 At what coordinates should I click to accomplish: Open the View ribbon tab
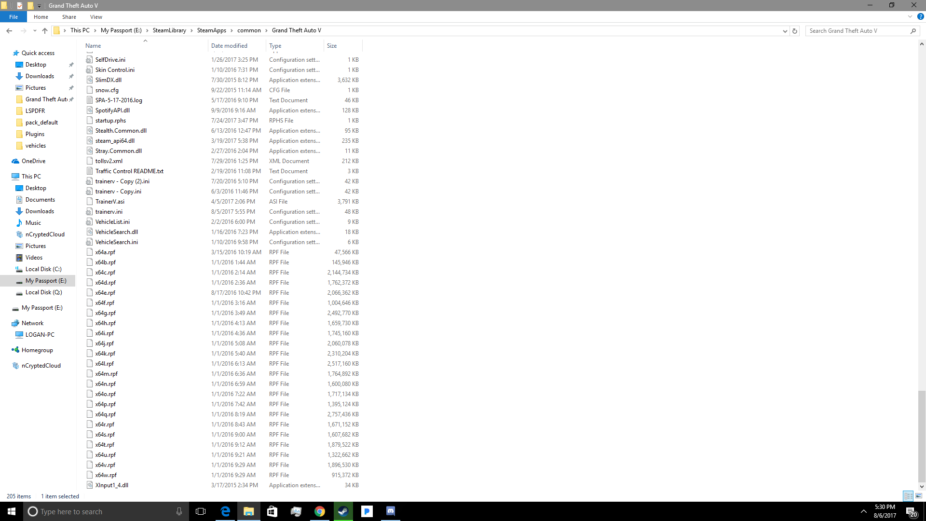click(96, 17)
